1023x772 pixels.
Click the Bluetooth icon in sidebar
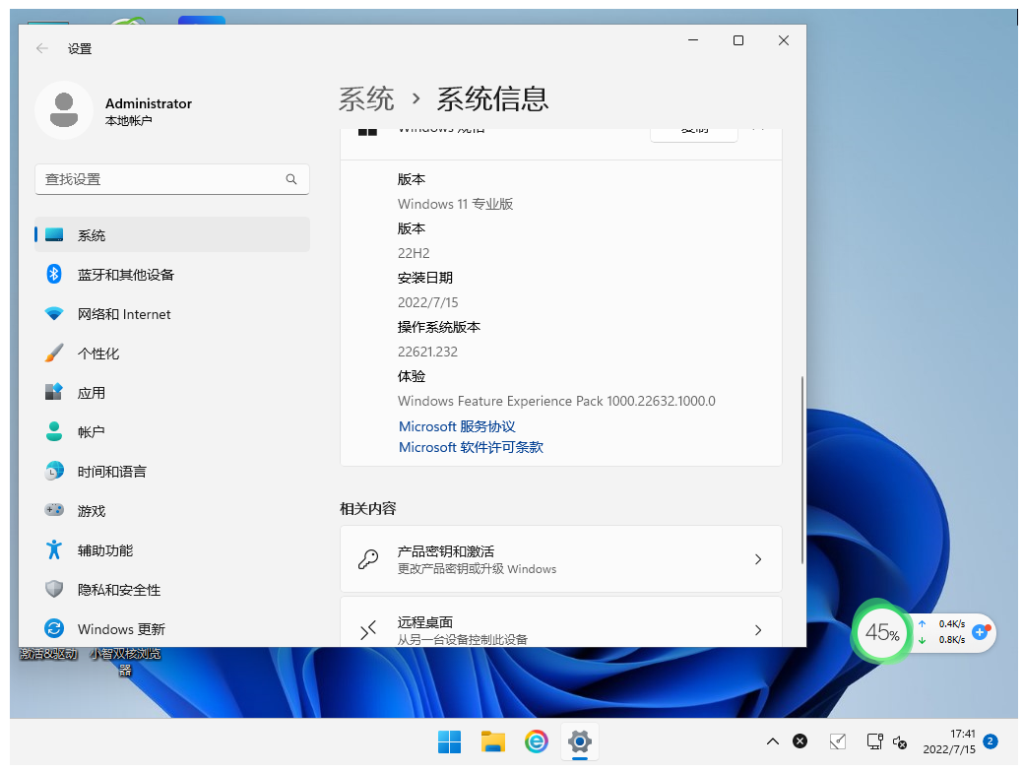pyautogui.click(x=54, y=274)
